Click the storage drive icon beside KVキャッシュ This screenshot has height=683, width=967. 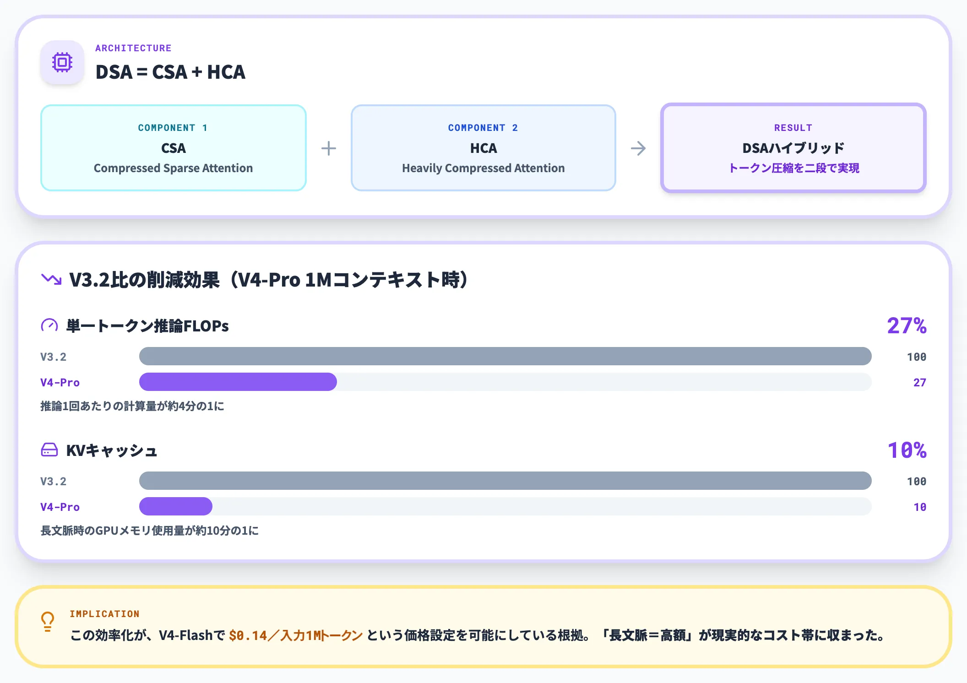[50, 450]
